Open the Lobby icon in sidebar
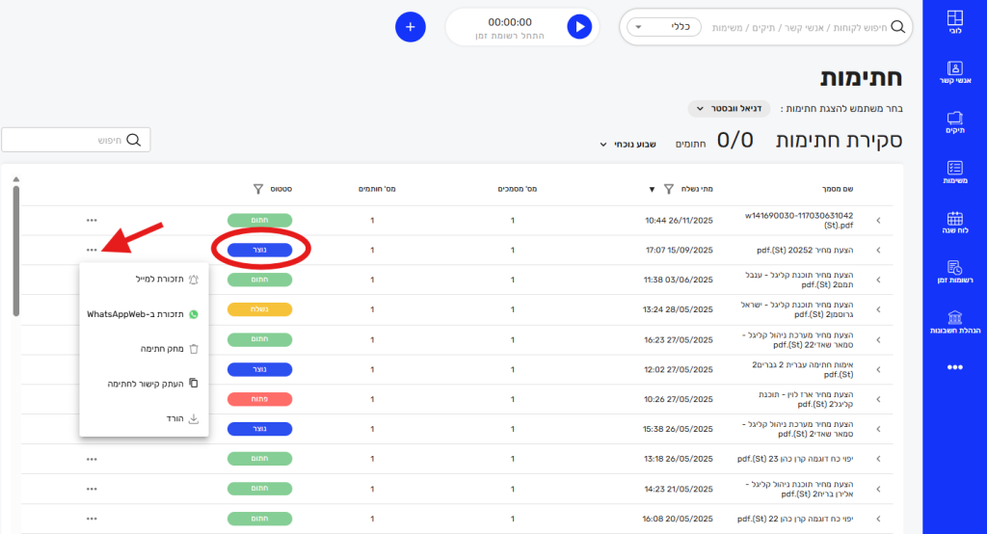Image resolution: width=987 pixels, height=534 pixels. 954,22
